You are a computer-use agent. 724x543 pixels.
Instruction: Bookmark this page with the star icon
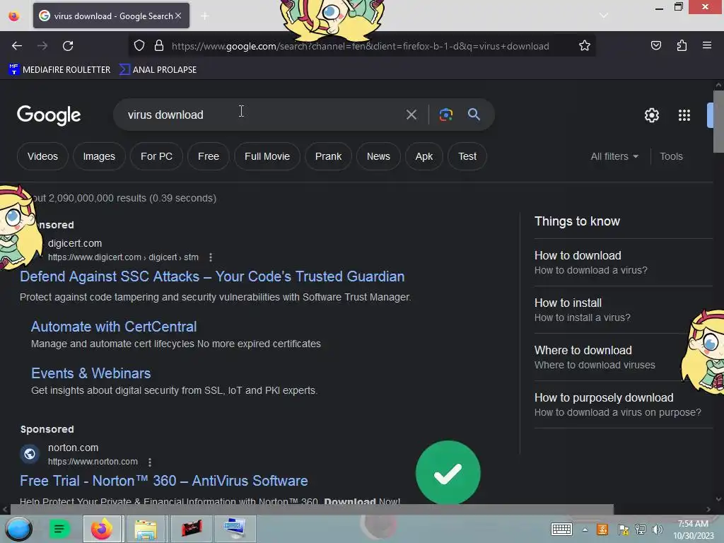pos(585,46)
